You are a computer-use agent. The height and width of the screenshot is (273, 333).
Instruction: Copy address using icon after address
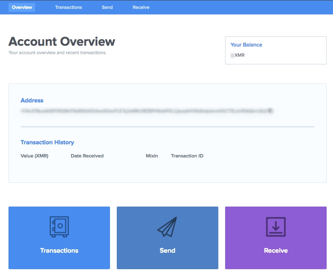coord(270,111)
